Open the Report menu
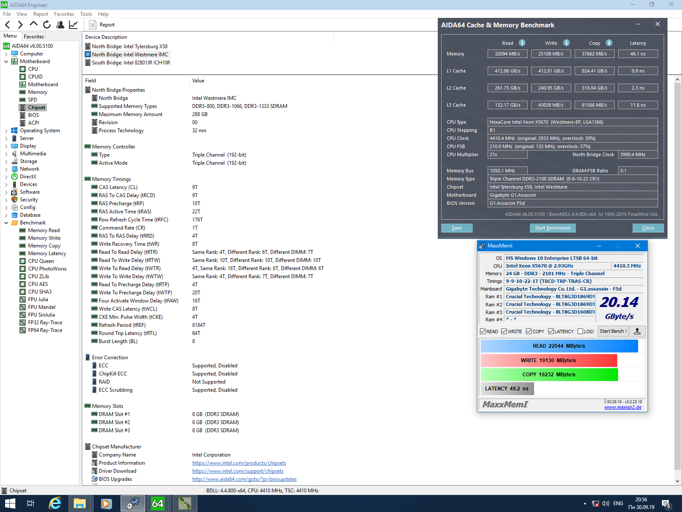The width and height of the screenshot is (682, 512). point(40,14)
